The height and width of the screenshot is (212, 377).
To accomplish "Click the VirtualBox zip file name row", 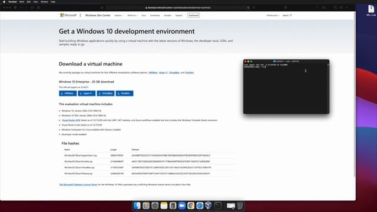I will tap(80, 167).
